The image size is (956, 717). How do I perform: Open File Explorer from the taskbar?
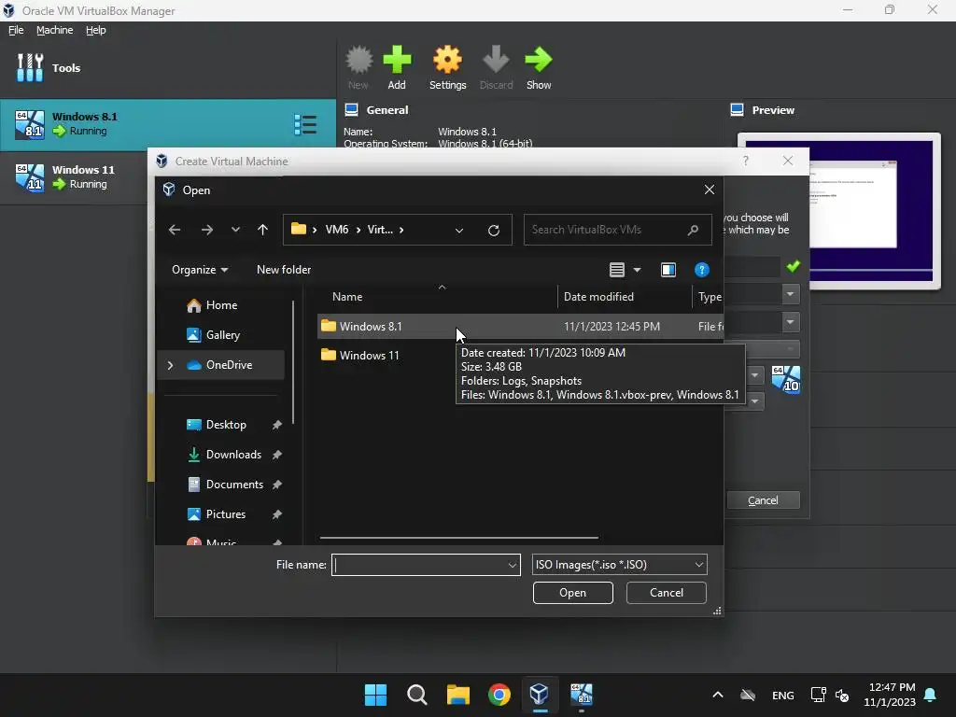point(457,695)
